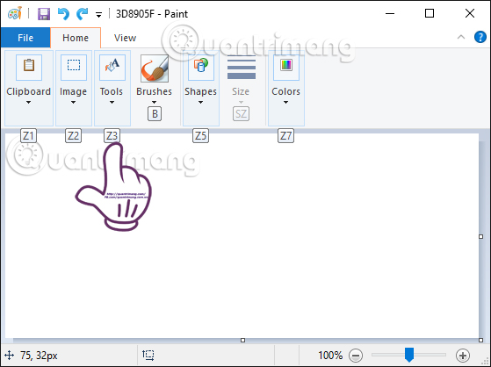The image size is (491, 367).
Task: Click the canvas right-edge resize handle
Action: [481, 236]
